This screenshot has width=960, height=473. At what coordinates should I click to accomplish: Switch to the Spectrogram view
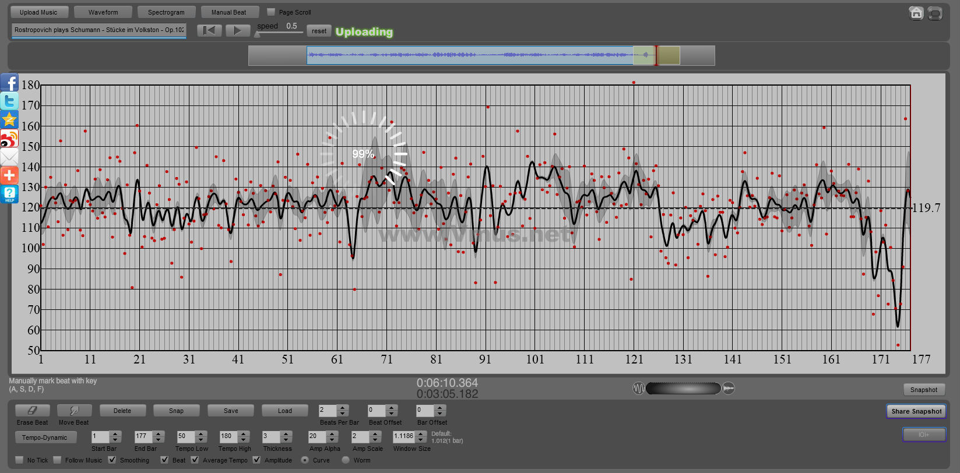[166, 12]
